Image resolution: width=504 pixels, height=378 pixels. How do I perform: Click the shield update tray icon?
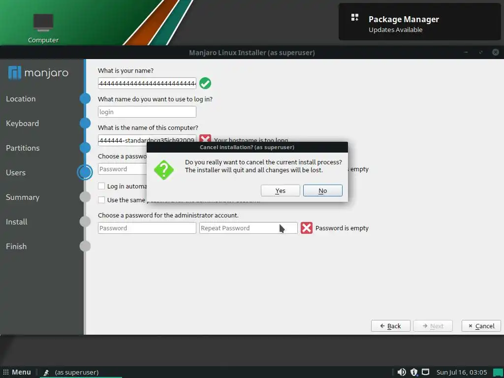[414, 372]
